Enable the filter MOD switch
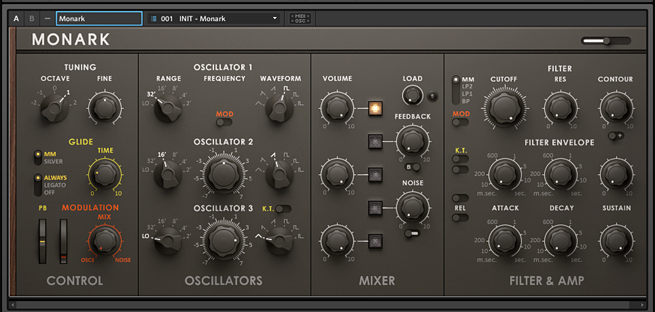Viewport: 655px width, 312px height. 460,122
